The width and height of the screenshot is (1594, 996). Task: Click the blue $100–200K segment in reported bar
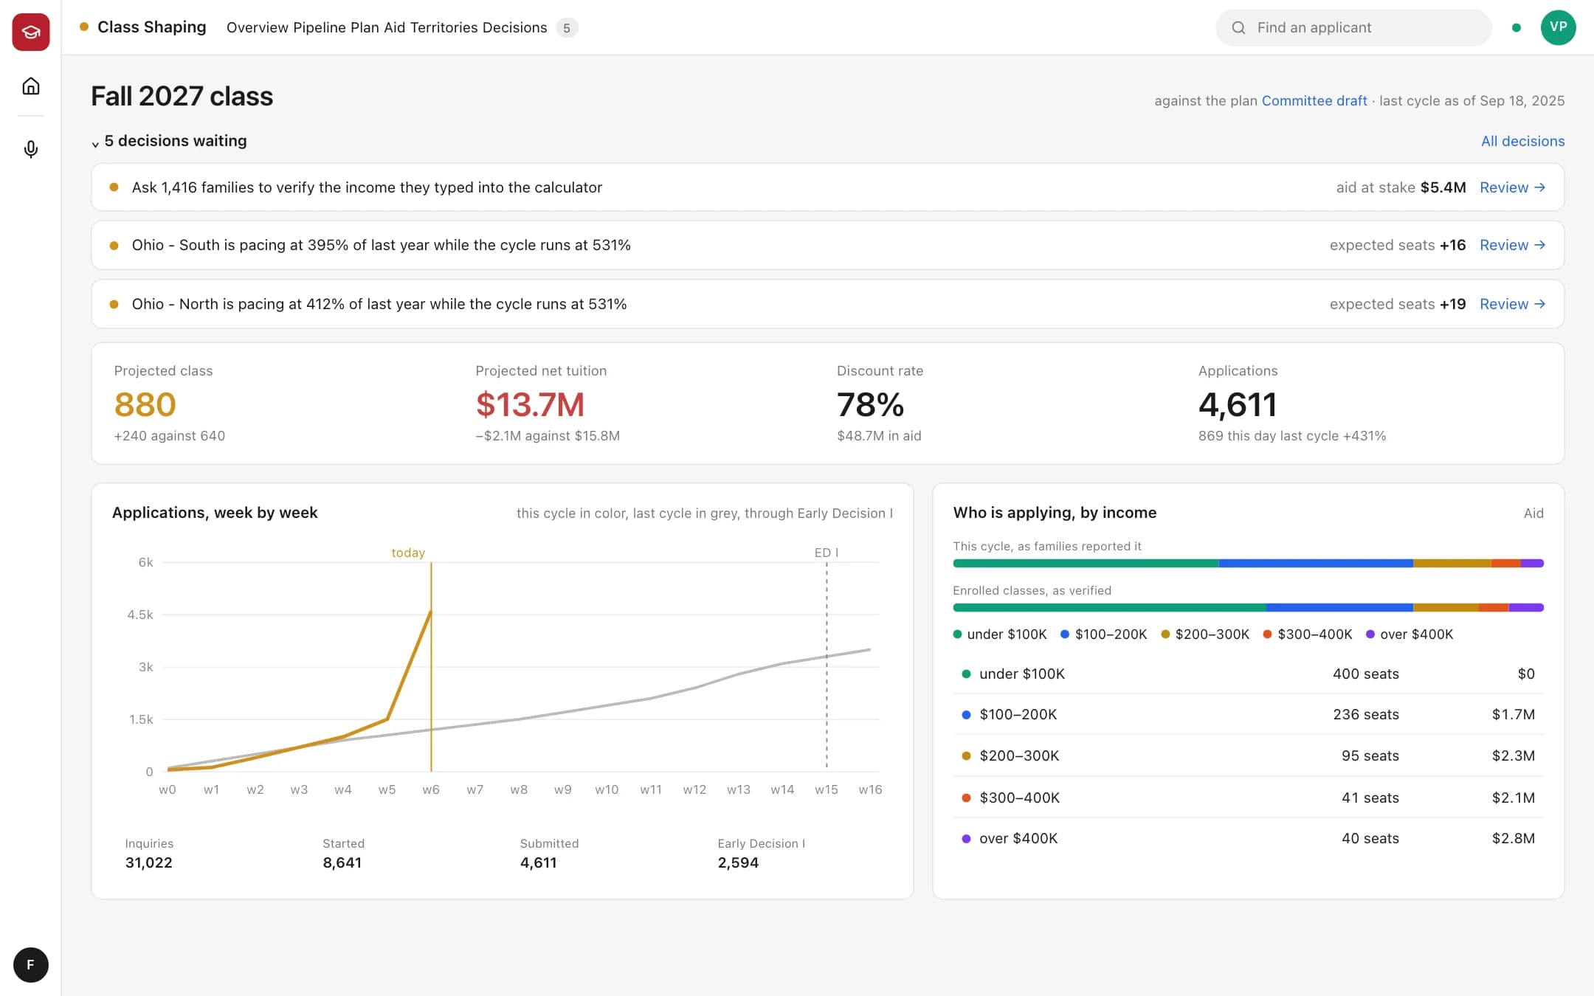tap(1315, 563)
